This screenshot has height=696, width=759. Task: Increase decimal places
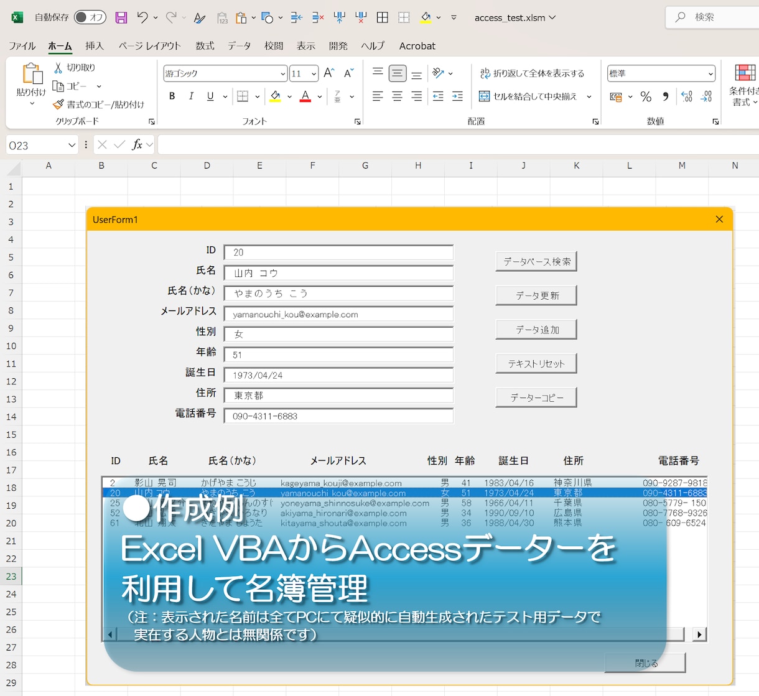[687, 96]
